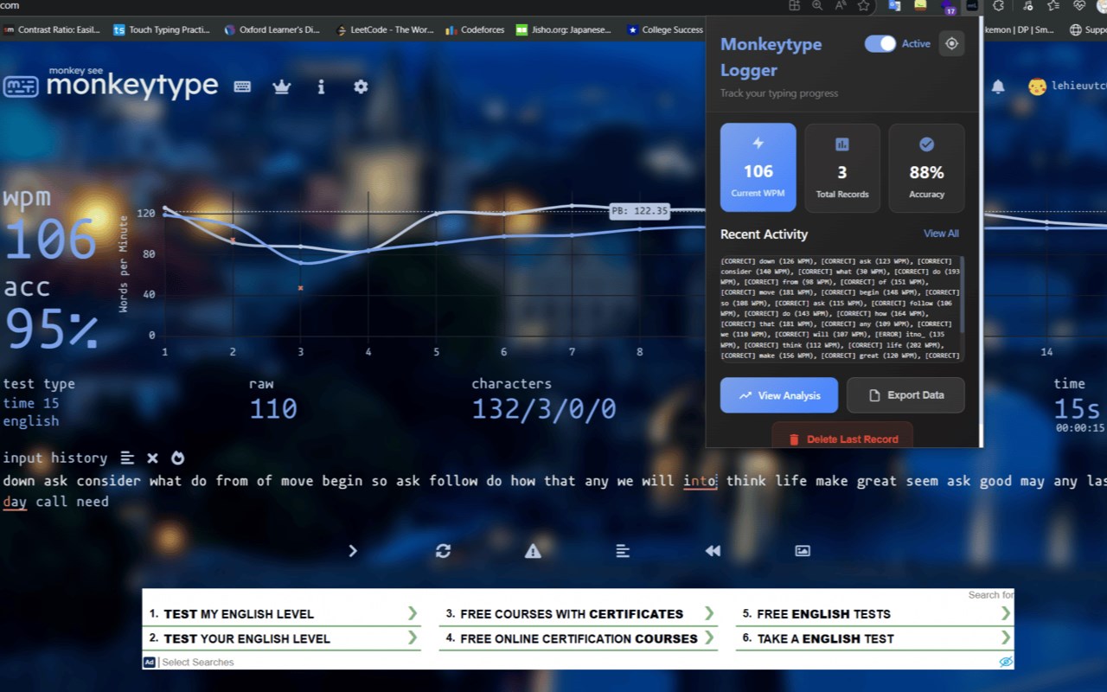
Task: Copy words list icon next to input history
Action: click(x=127, y=458)
